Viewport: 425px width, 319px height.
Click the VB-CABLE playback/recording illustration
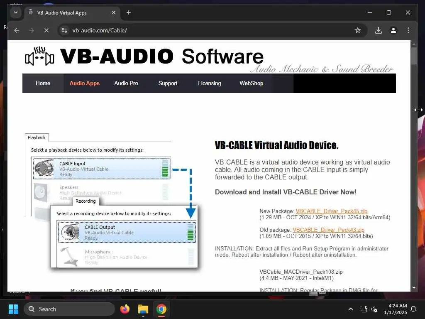[111, 201]
